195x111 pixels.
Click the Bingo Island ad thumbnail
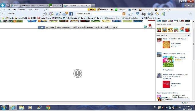click(x=168, y=62)
